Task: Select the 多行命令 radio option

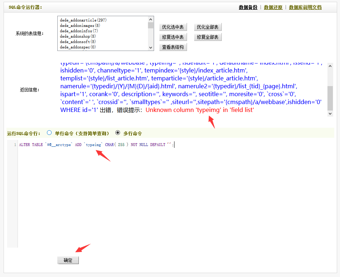Action: (118, 133)
